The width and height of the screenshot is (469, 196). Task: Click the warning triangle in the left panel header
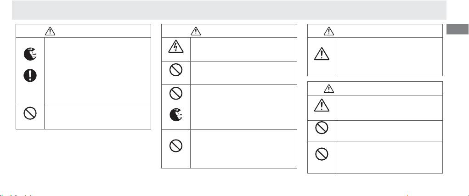point(50,31)
